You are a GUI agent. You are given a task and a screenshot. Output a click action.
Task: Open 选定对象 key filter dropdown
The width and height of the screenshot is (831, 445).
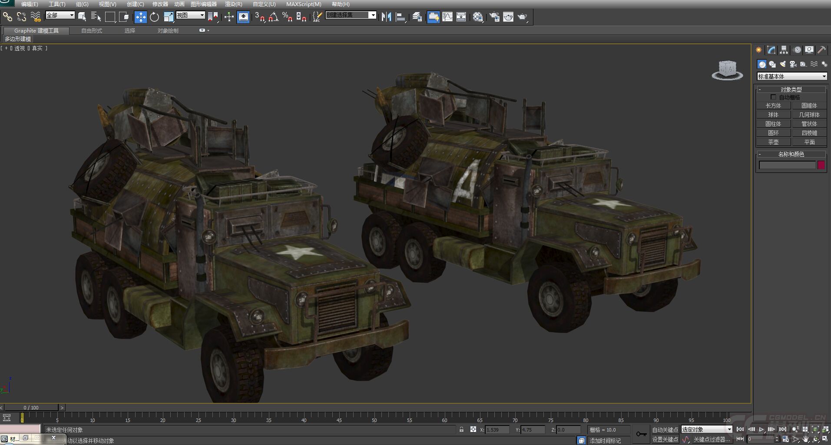click(x=707, y=429)
